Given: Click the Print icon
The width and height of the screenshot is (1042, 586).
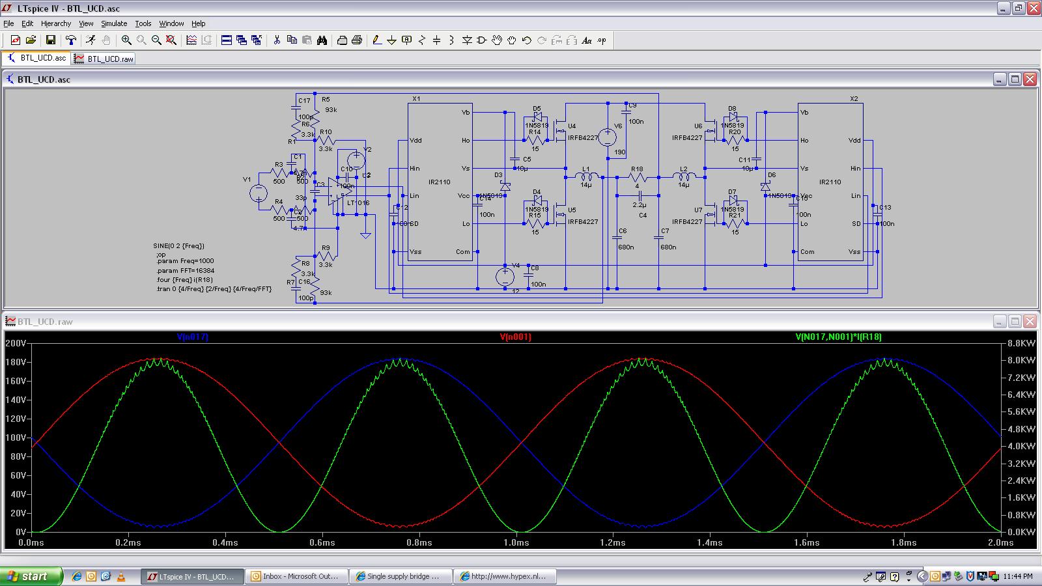Looking at the screenshot, I should pos(357,40).
